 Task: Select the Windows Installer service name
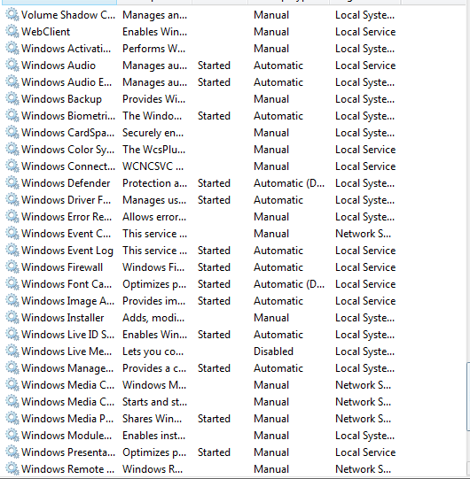coord(62,317)
